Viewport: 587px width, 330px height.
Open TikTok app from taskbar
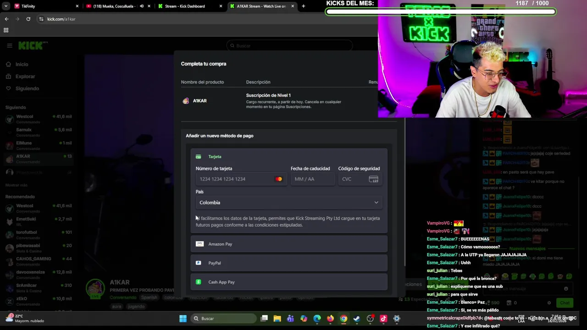pyautogui.click(x=383, y=319)
